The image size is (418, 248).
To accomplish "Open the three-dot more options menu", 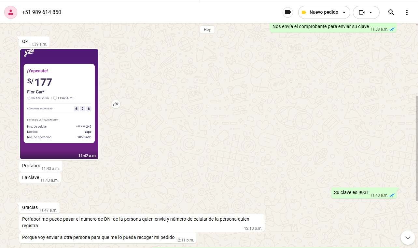I will pos(407,12).
